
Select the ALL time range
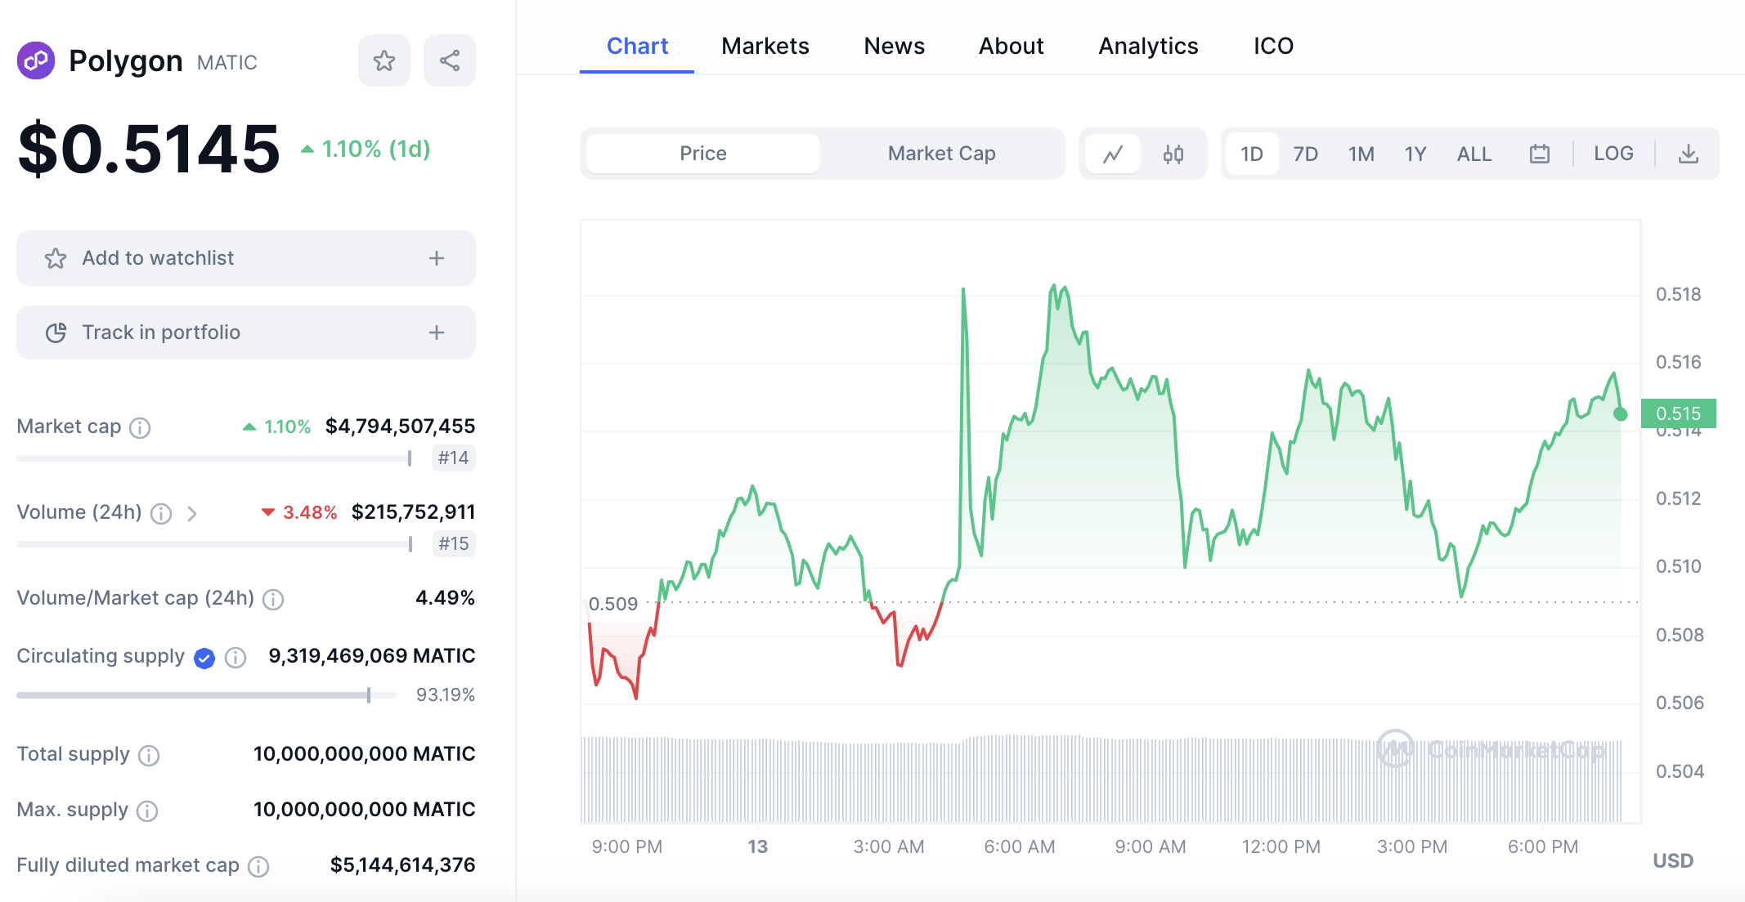pos(1474,154)
